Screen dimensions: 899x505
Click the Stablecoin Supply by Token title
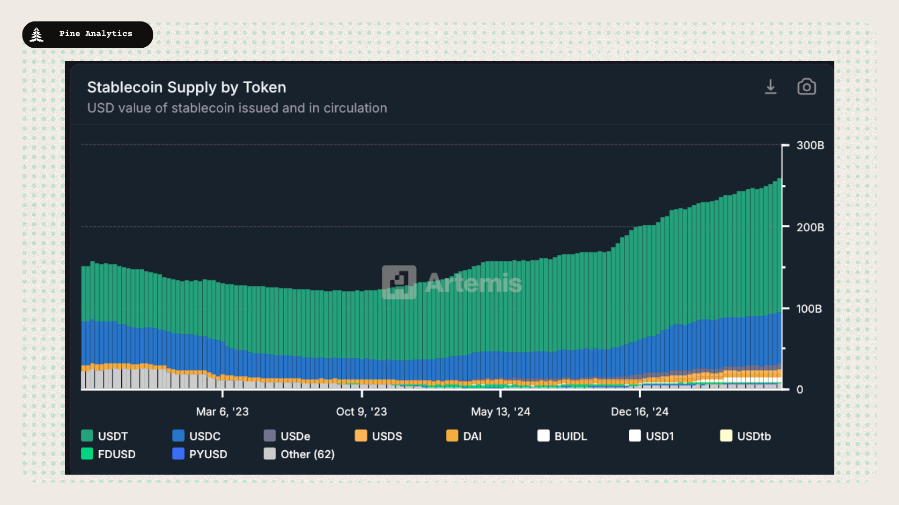tap(186, 87)
